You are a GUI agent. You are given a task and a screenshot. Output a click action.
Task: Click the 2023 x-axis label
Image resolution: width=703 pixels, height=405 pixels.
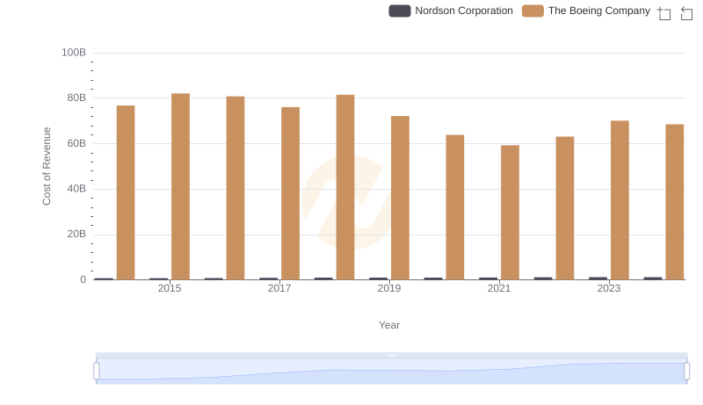tap(609, 288)
